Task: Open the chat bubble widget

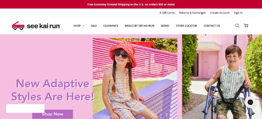Action: (250, 102)
